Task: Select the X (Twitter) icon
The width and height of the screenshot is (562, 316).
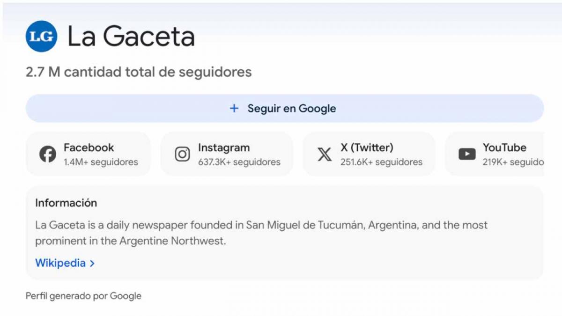Action: [324, 154]
